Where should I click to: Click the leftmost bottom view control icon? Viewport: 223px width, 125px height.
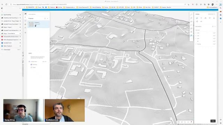click(x=179, y=122)
